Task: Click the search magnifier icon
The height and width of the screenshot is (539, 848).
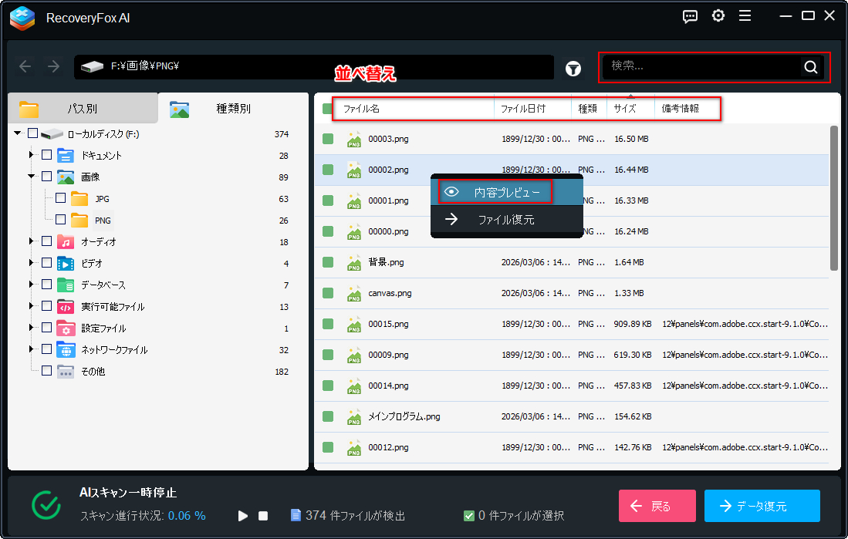Action: [x=810, y=67]
